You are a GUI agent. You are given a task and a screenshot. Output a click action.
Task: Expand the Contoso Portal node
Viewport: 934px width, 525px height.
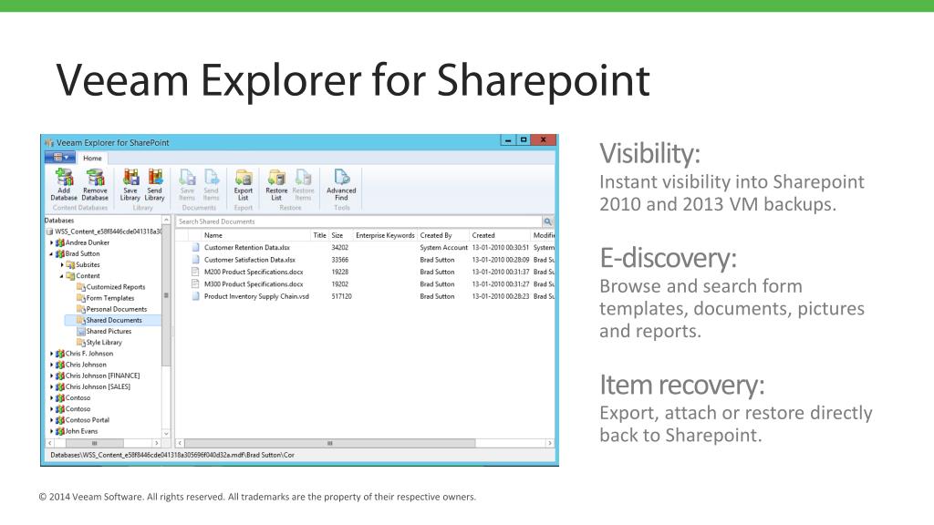click(x=51, y=420)
